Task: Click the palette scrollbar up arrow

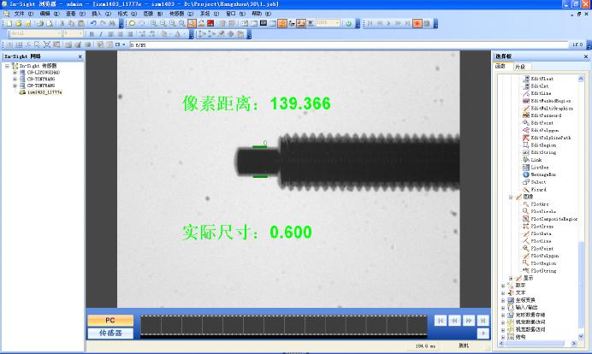Action: (x=581, y=79)
